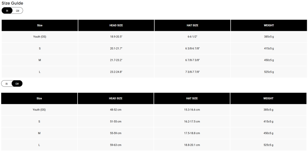Click the Size Guide heading

pyautogui.click(x=12, y=3)
